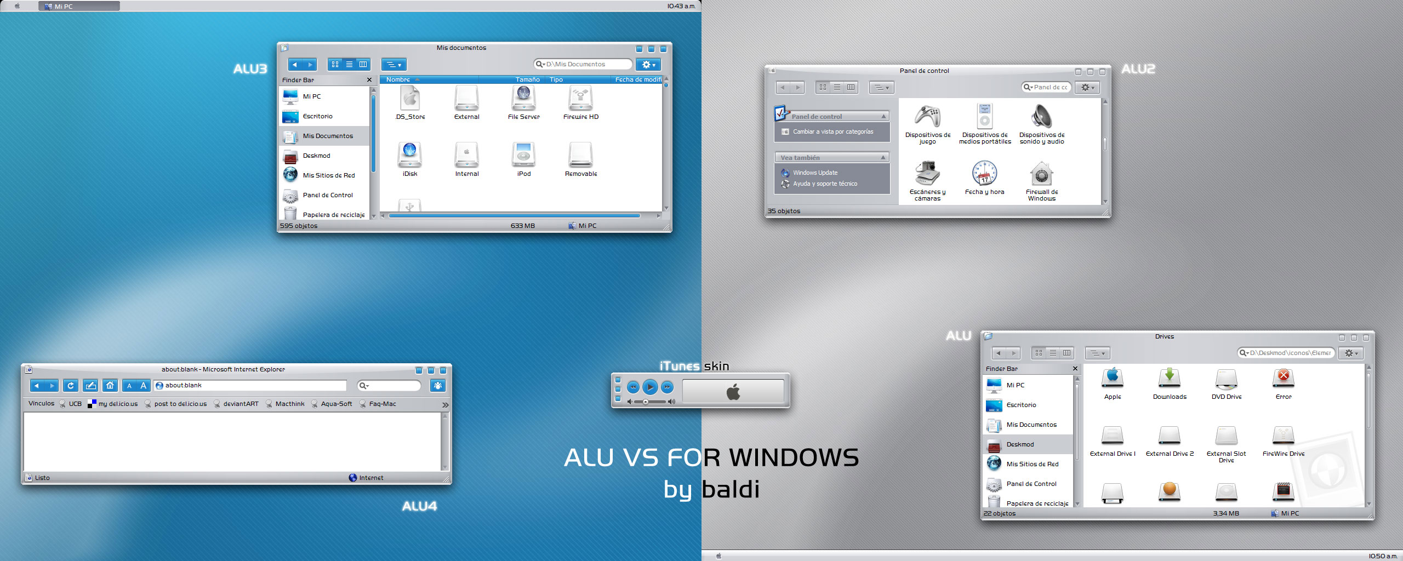
Task: Open the Aqua-Soft link in links bar
Action: [332, 404]
